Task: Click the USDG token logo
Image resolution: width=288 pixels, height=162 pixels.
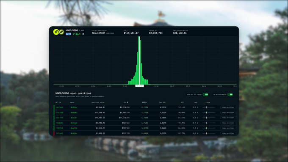Action: [61, 32]
